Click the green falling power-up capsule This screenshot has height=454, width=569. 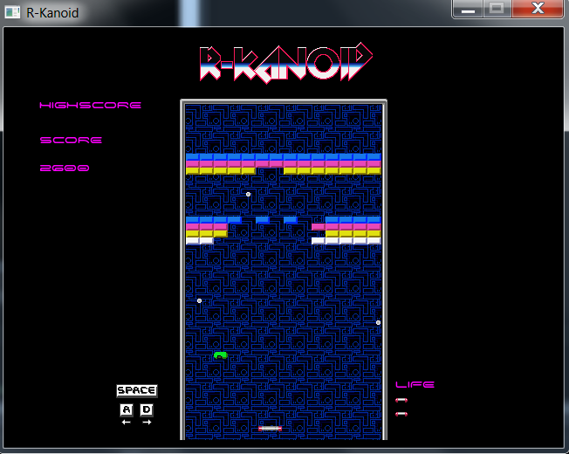coord(220,355)
